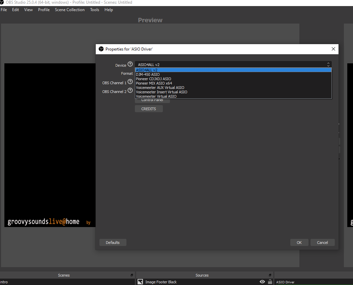Open the Tools menu
This screenshot has width=353, height=285.
pyautogui.click(x=94, y=10)
